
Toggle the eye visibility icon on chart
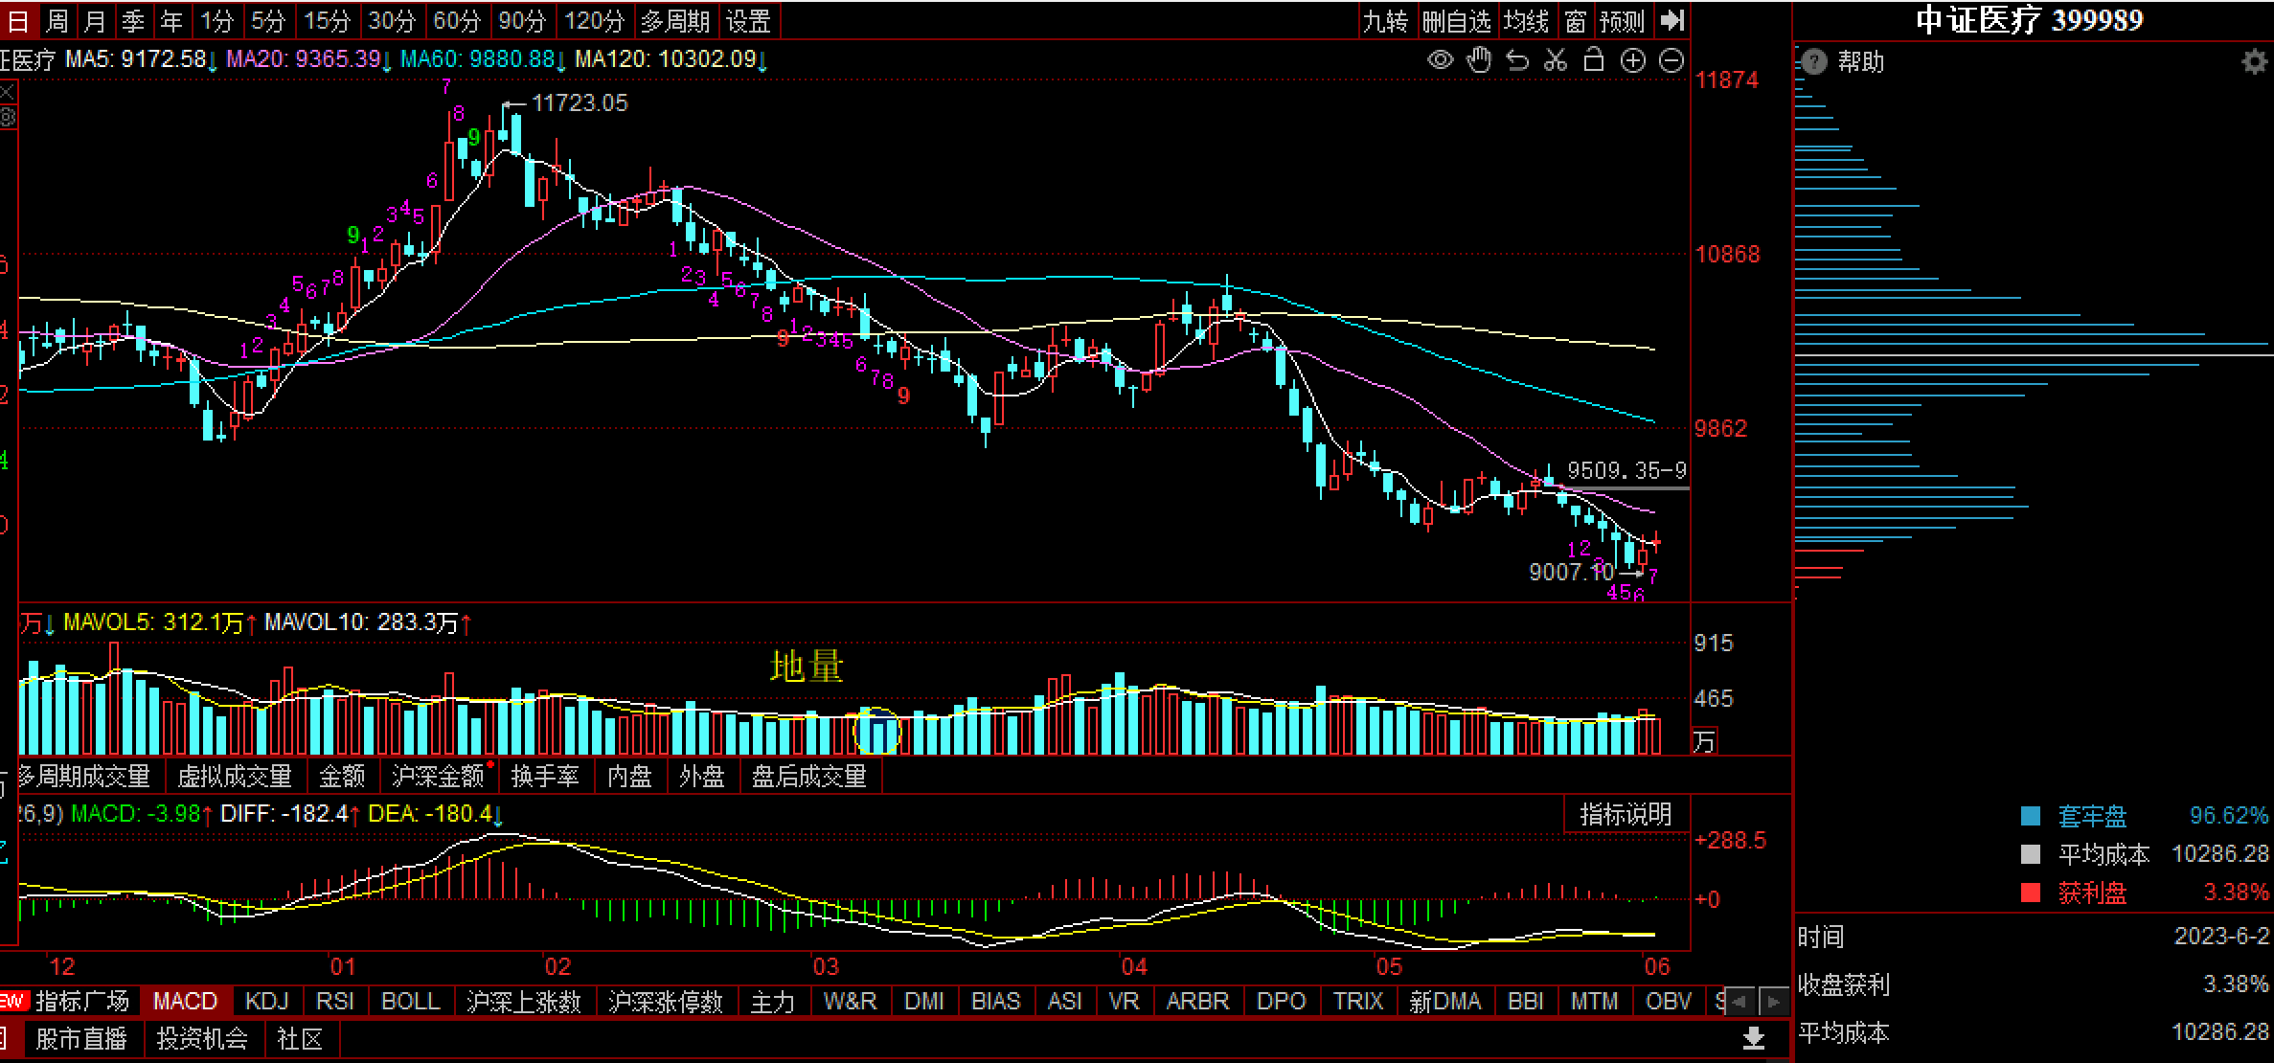point(1440,61)
